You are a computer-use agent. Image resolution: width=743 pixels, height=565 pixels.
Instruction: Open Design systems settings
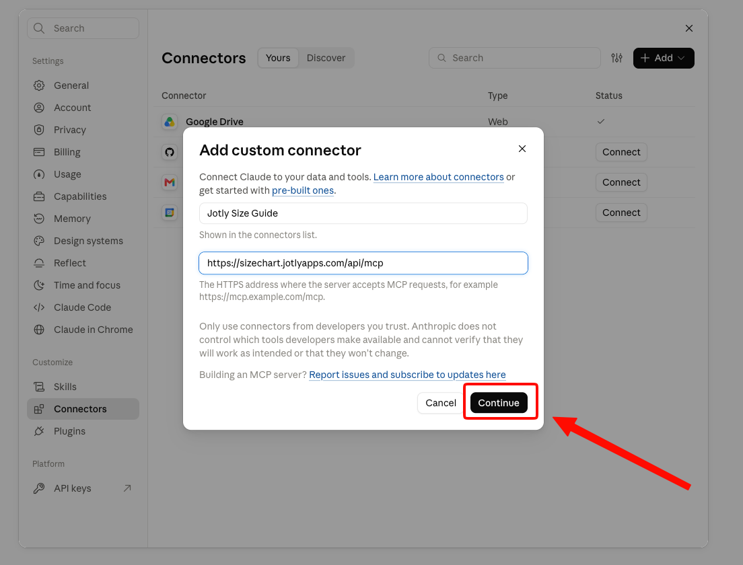[x=83, y=241]
